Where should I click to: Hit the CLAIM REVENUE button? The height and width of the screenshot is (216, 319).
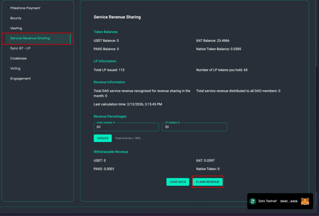[x=207, y=182]
